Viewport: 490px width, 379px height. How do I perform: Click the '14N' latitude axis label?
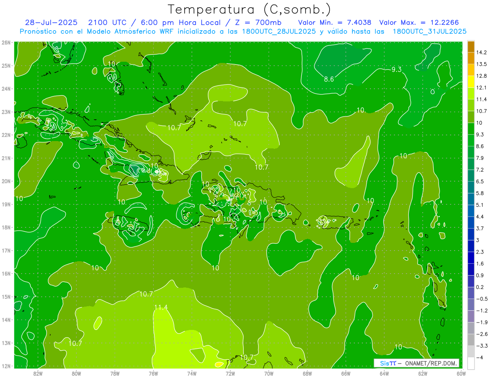6,320
